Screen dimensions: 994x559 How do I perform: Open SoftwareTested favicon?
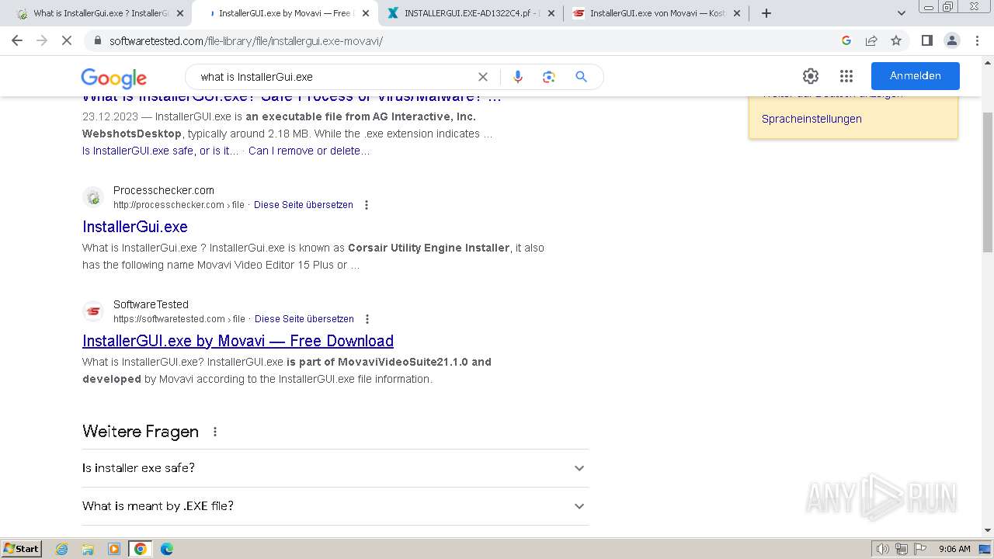pos(93,311)
